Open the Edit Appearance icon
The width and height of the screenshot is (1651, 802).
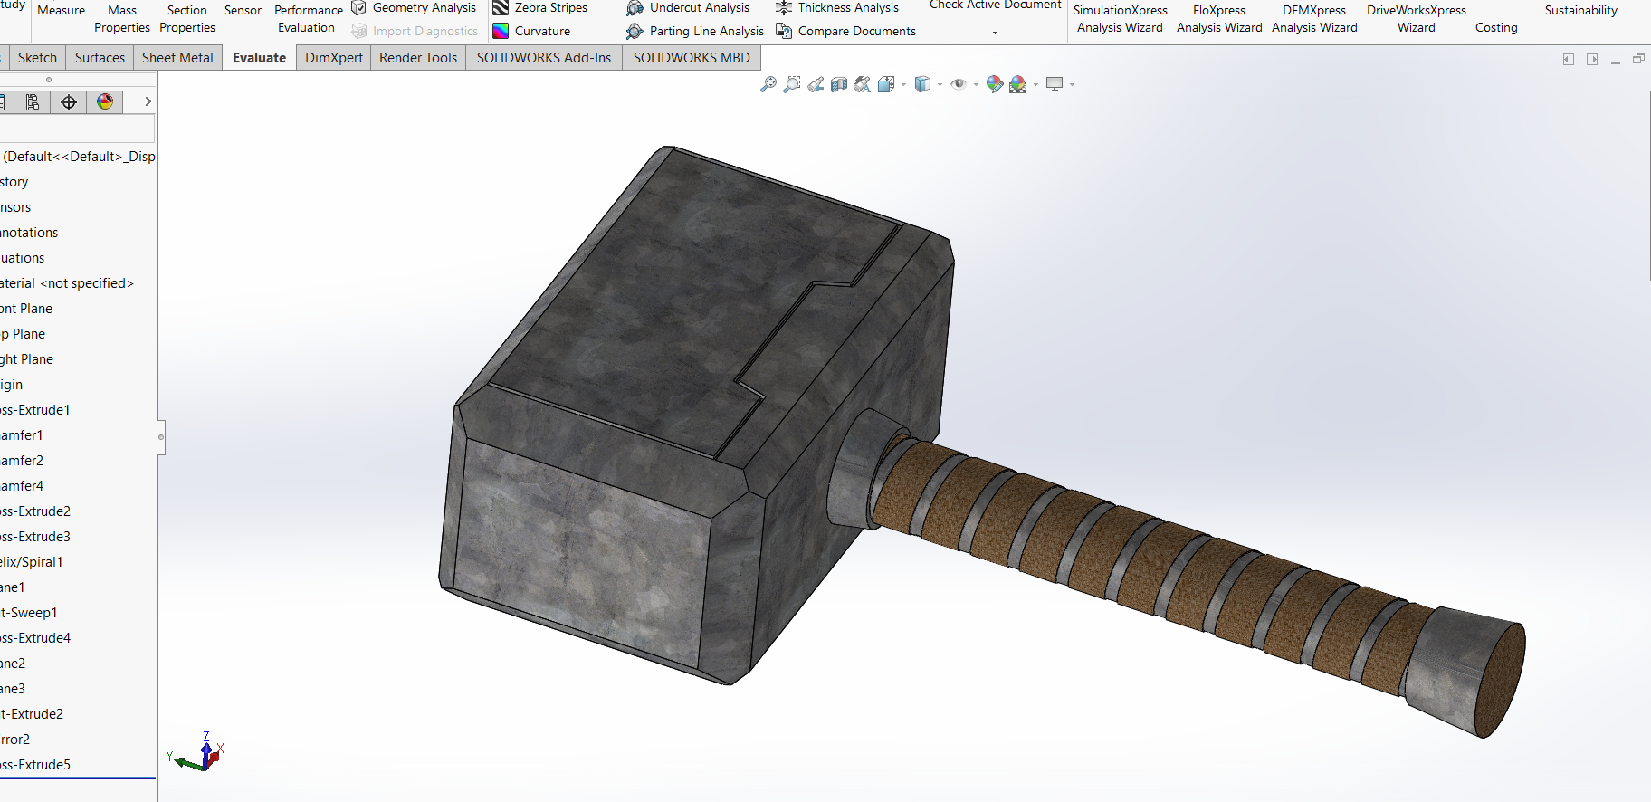click(995, 84)
